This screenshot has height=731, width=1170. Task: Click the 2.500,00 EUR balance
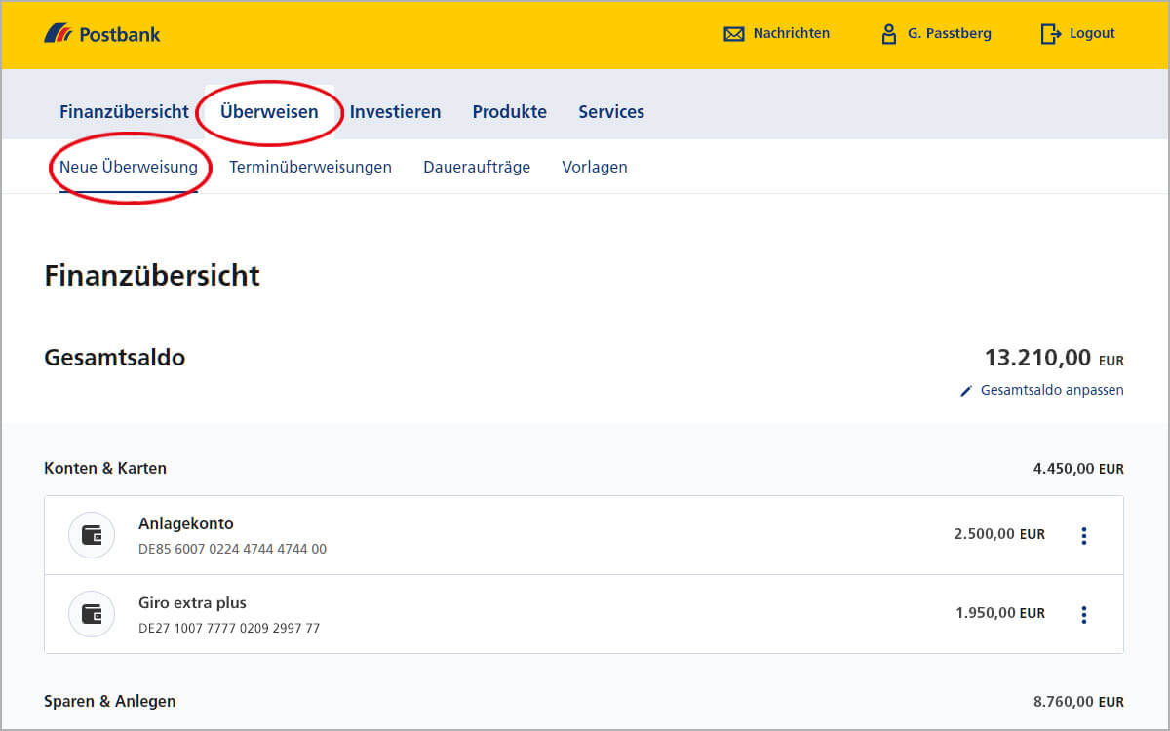click(999, 534)
